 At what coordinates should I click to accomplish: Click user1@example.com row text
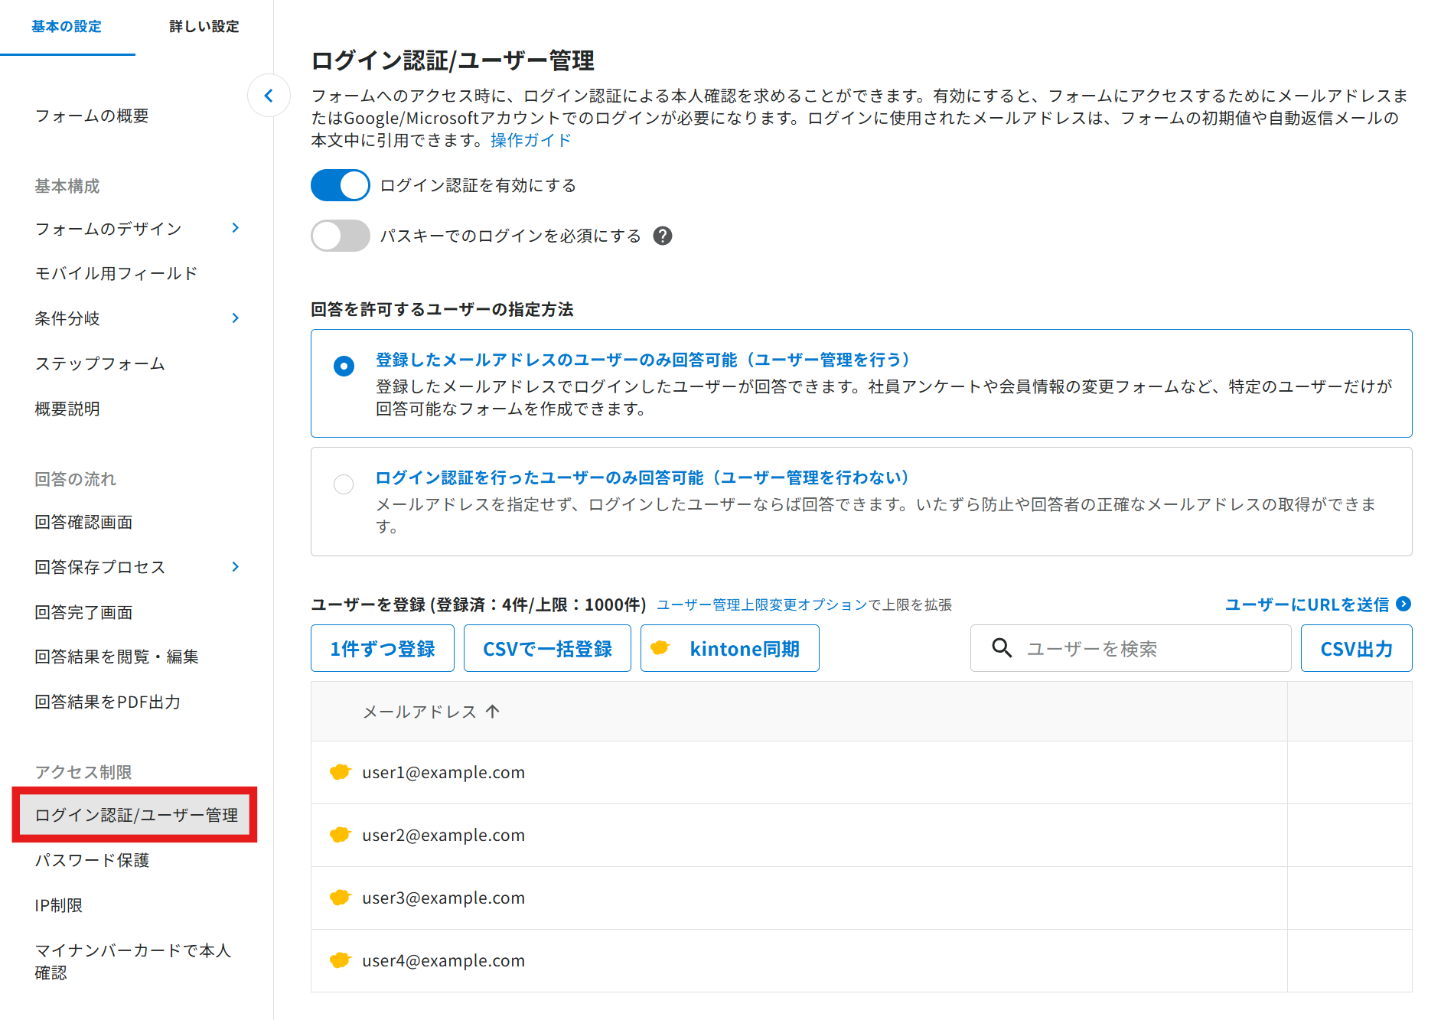(444, 772)
